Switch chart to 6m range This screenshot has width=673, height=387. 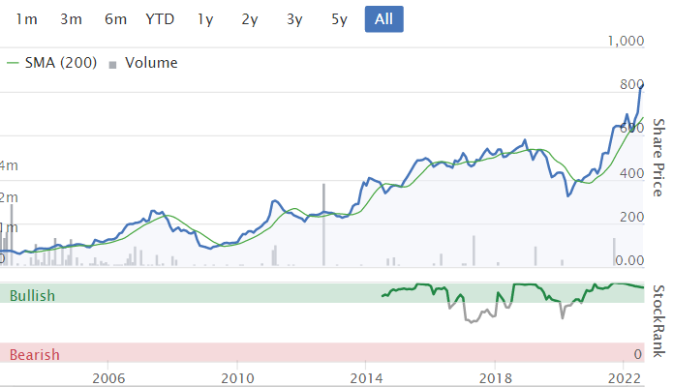(x=115, y=19)
